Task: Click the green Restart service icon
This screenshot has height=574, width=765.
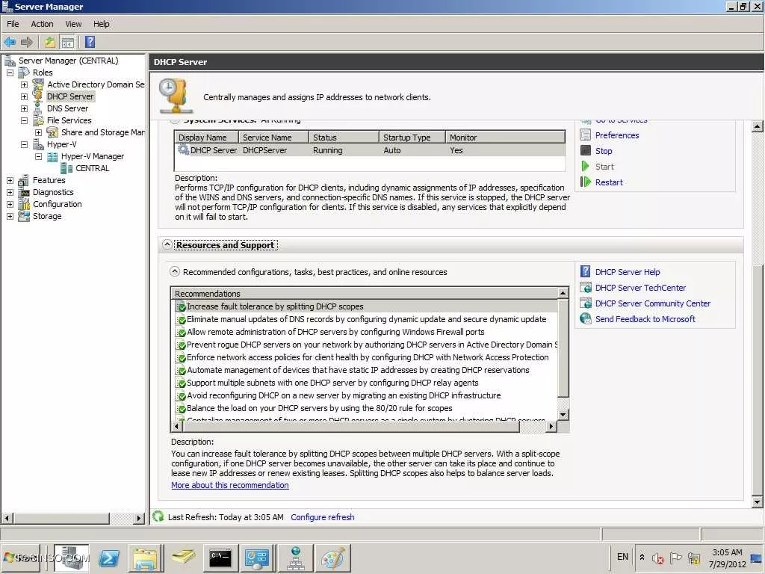Action: 586,182
